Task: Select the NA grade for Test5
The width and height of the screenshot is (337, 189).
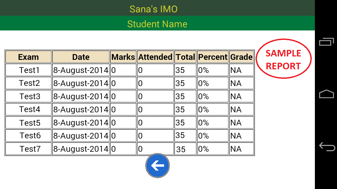Action: [241, 122]
